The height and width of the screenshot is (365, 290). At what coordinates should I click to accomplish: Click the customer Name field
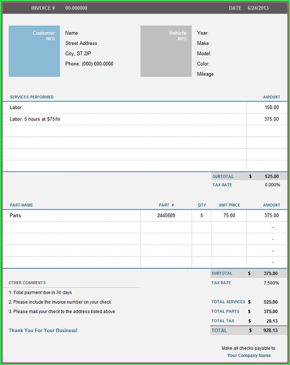click(71, 33)
